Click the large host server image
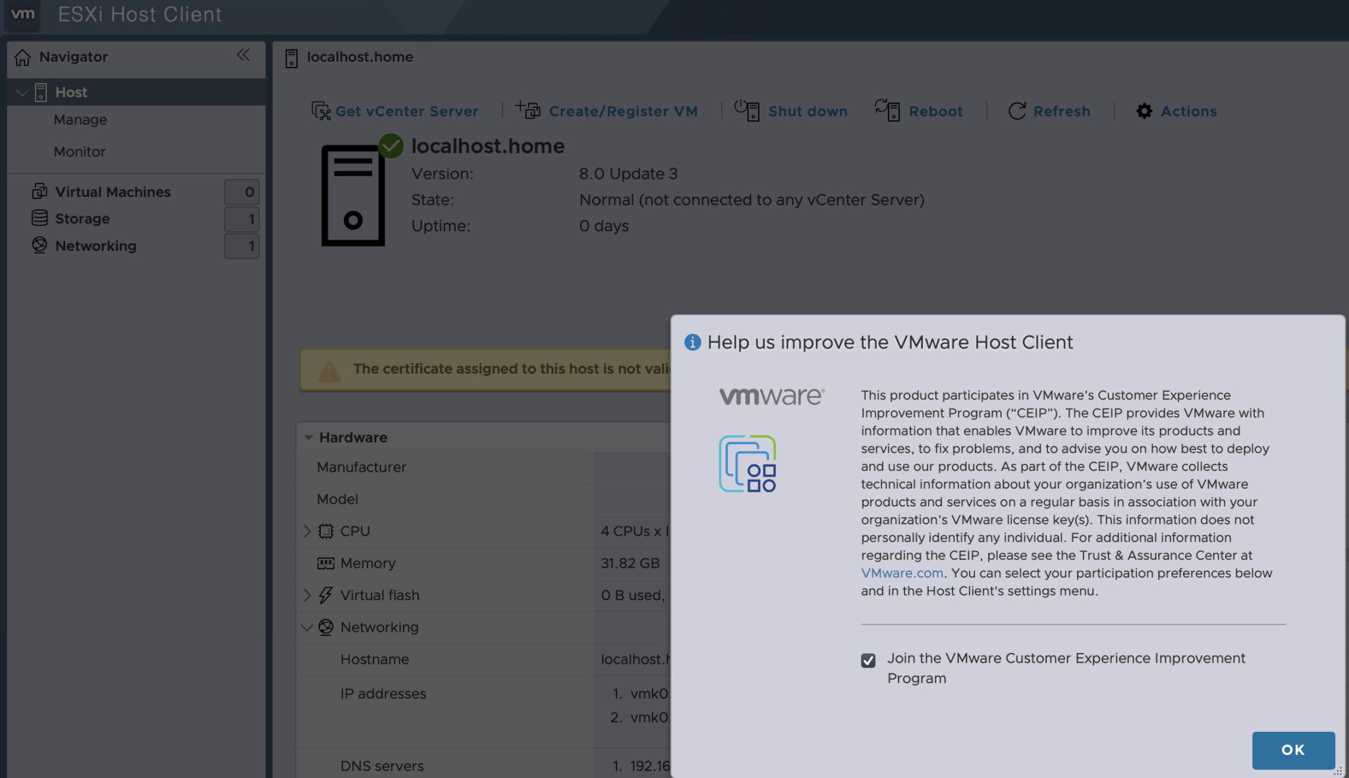 (353, 195)
